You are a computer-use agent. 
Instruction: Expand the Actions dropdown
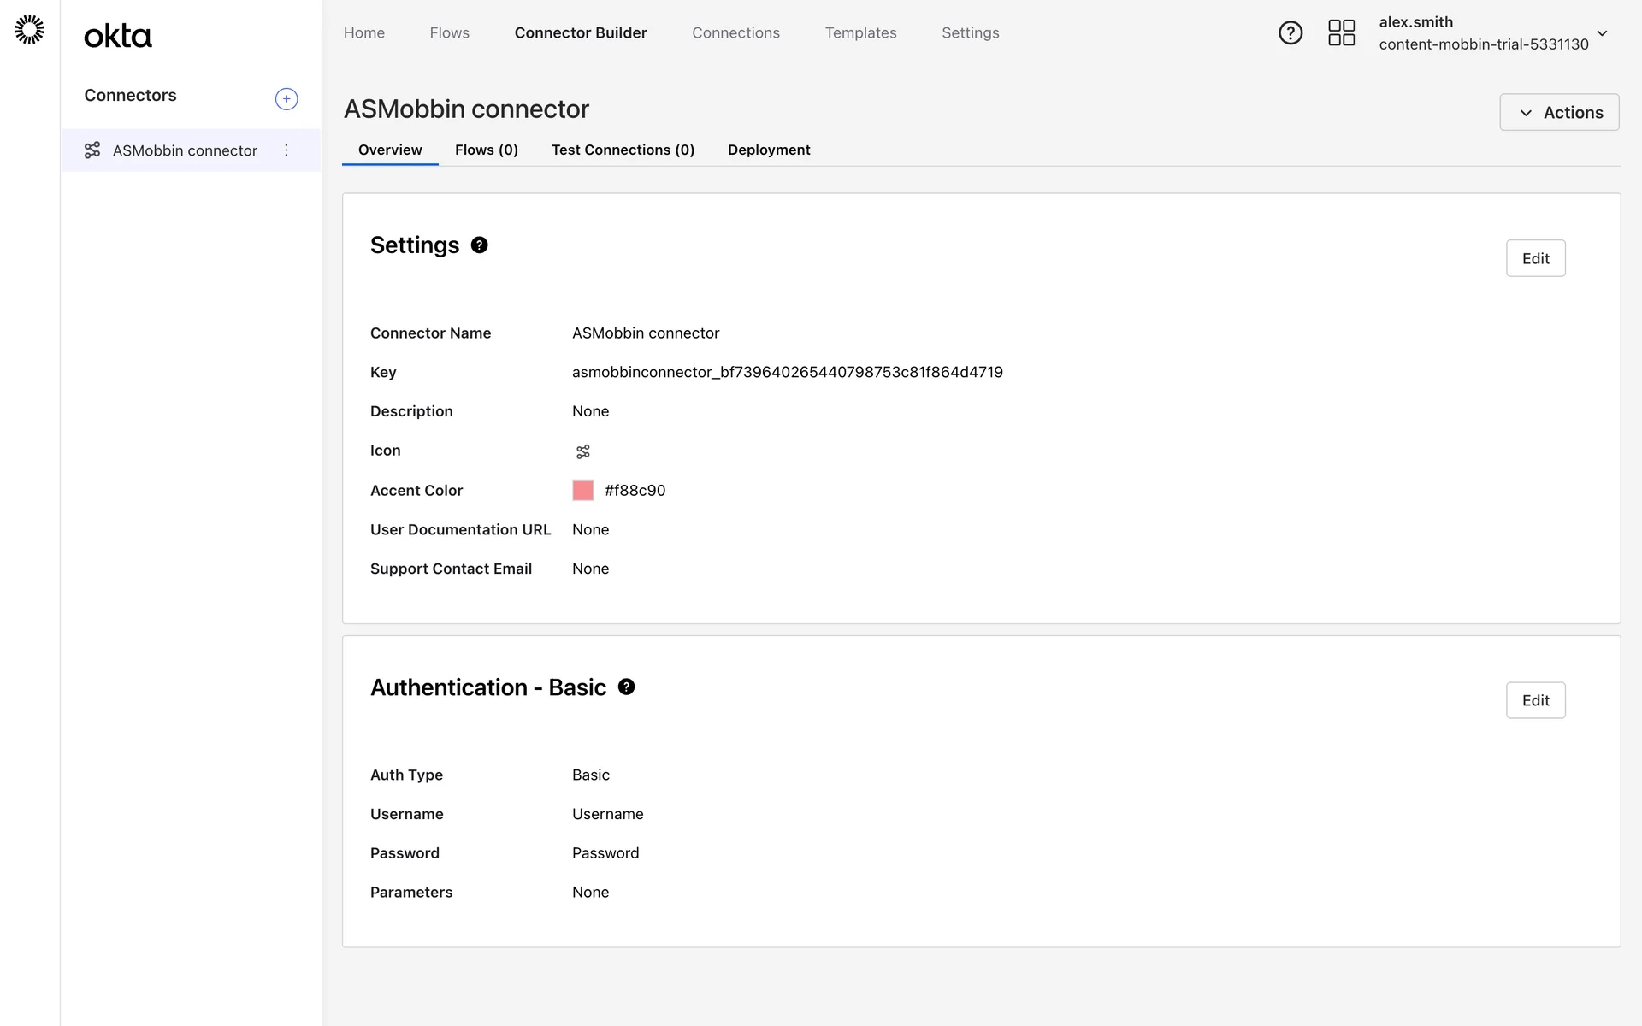pos(1559,113)
